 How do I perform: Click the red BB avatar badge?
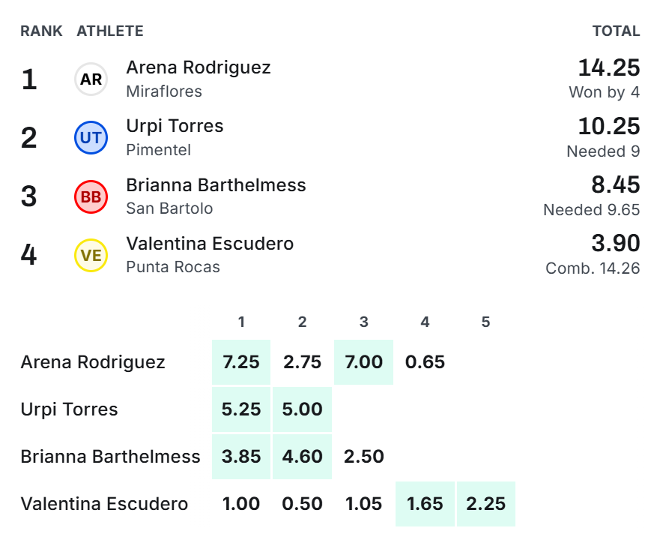click(91, 196)
